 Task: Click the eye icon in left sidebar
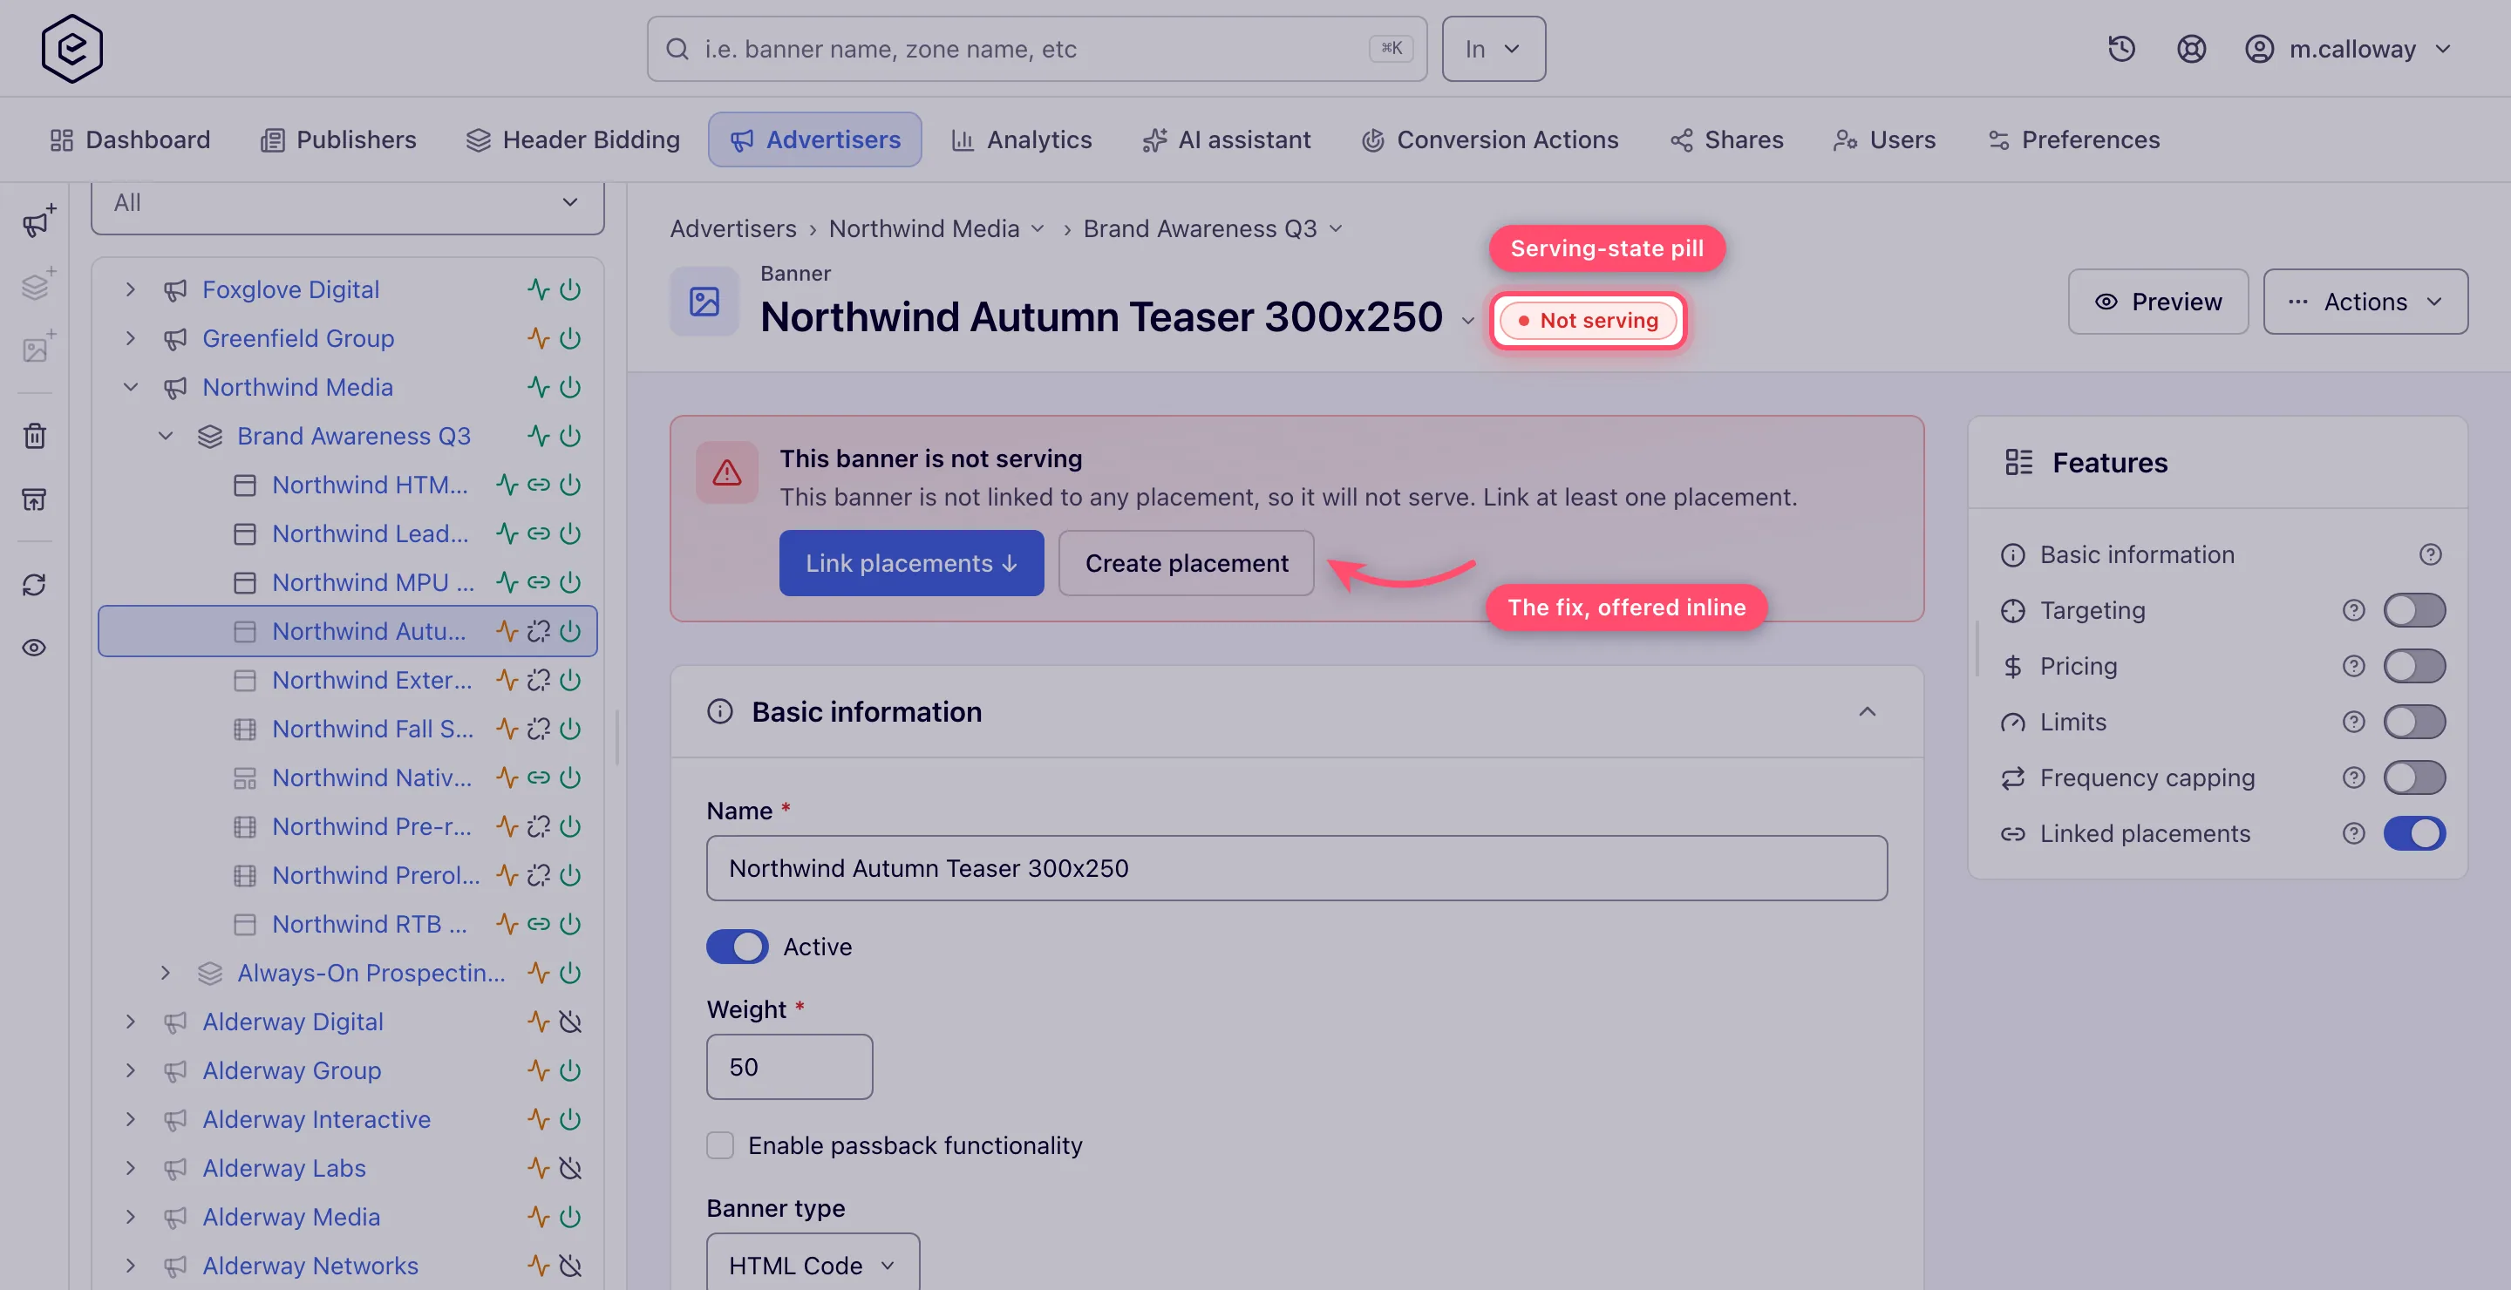(35, 648)
